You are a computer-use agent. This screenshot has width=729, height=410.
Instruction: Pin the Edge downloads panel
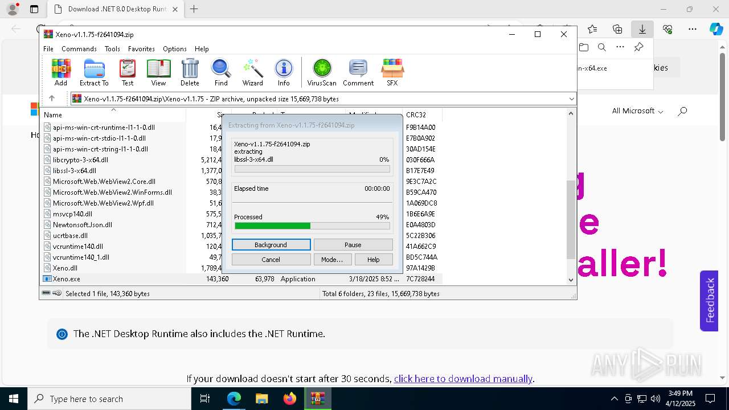click(638, 47)
